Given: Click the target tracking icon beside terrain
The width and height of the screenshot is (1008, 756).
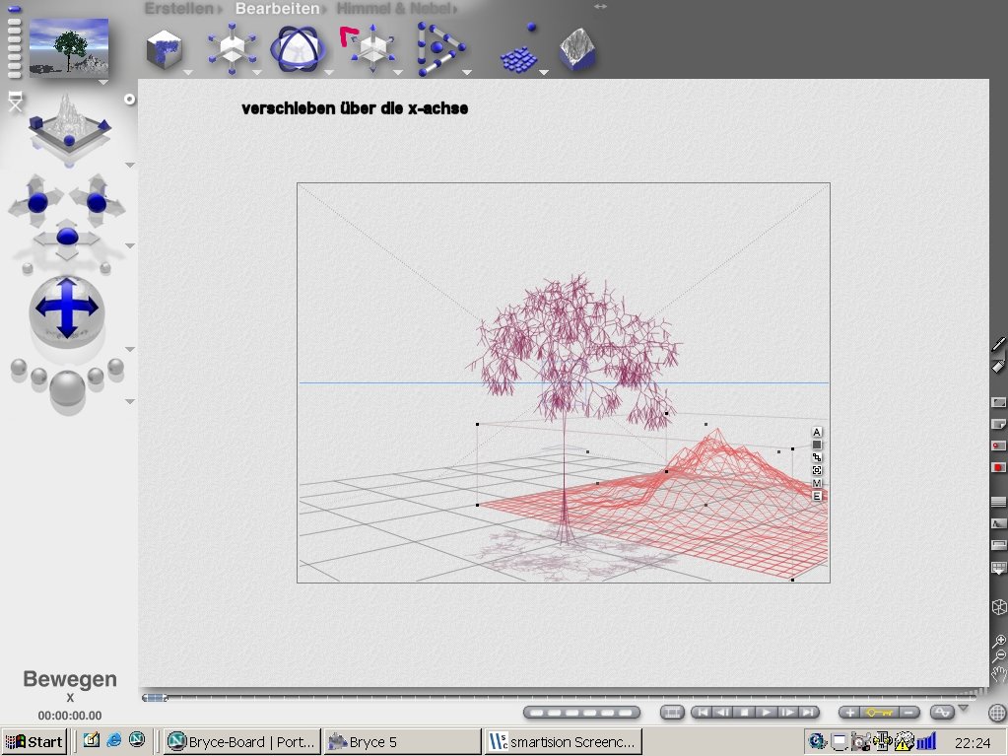Looking at the screenshot, I should (817, 470).
